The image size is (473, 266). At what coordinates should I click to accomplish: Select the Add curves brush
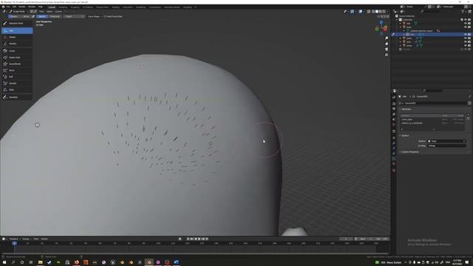click(17, 31)
